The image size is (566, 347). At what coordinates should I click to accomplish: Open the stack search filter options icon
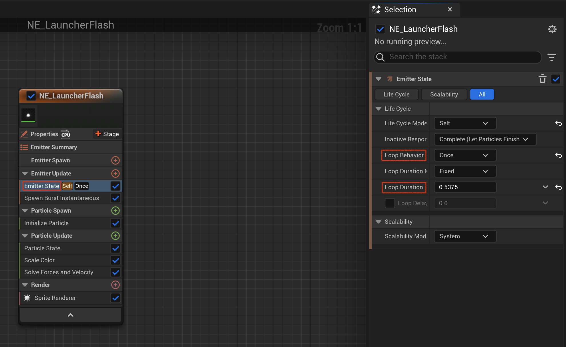coord(551,57)
